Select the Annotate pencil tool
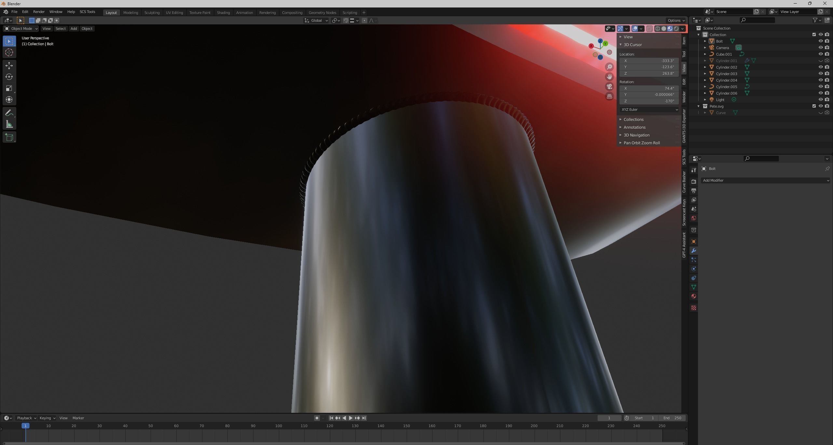Viewport: 833px width, 445px height. 9,113
